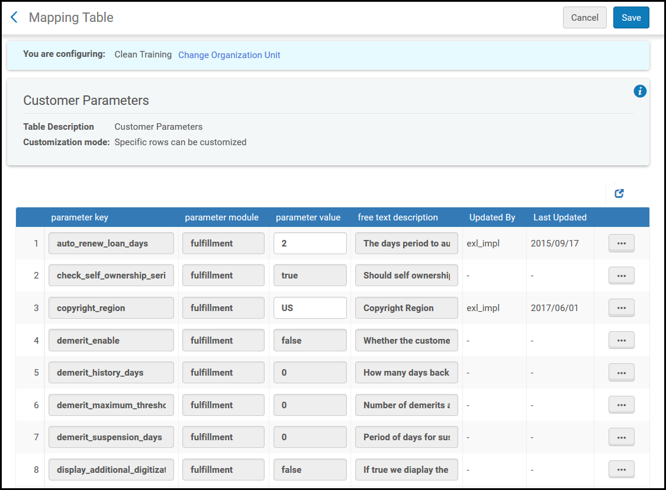This screenshot has width=666, height=490.
Task: Open row actions for demerit_history_days
Action: point(622,372)
